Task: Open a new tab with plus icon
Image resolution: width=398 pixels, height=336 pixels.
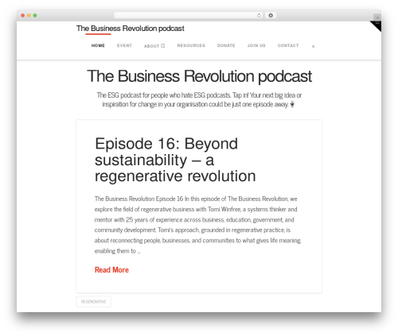Action: tap(377, 17)
